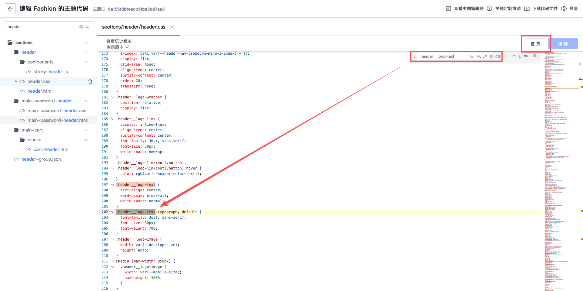This screenshot has height=291, width=583.
Task: Click the blocks folder icon
Action: click(x=22, y=140)
